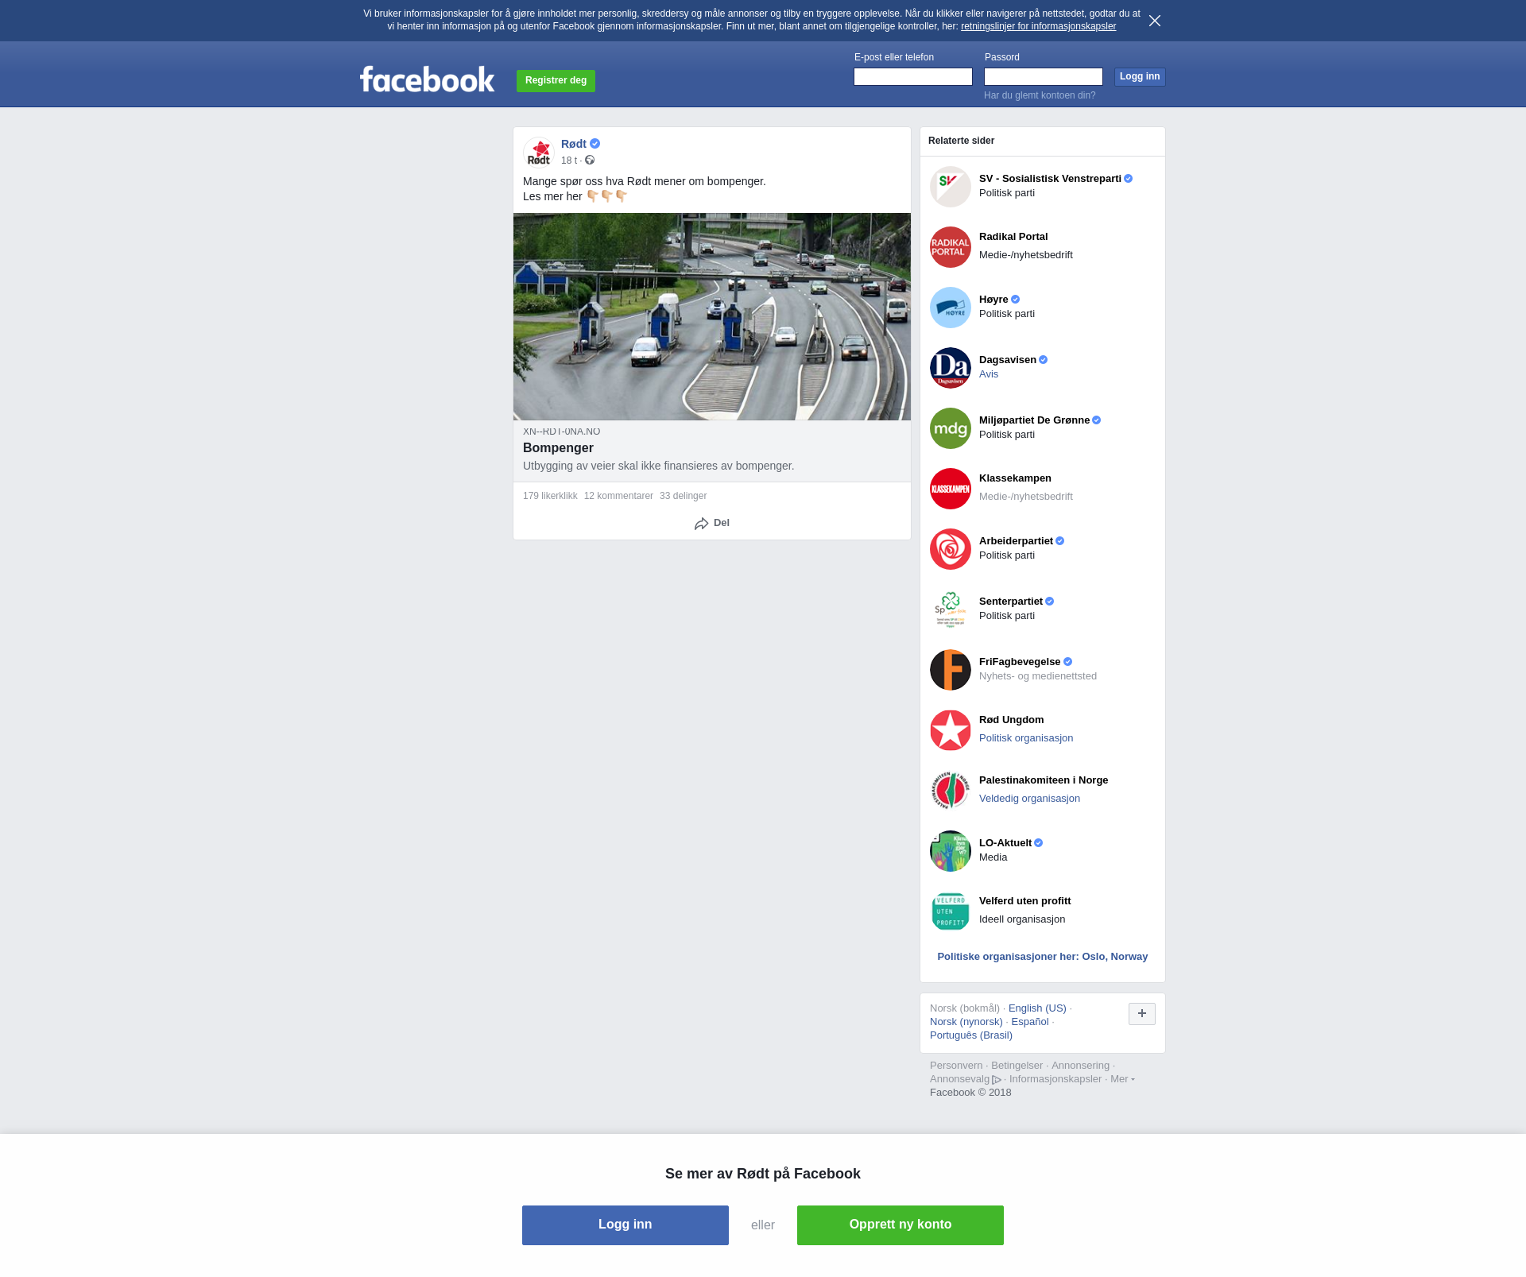Screen dimensions: 1526x1277
Task: Open Rødt profile picture
Action: pyautogui.click(x=539, y=152)
